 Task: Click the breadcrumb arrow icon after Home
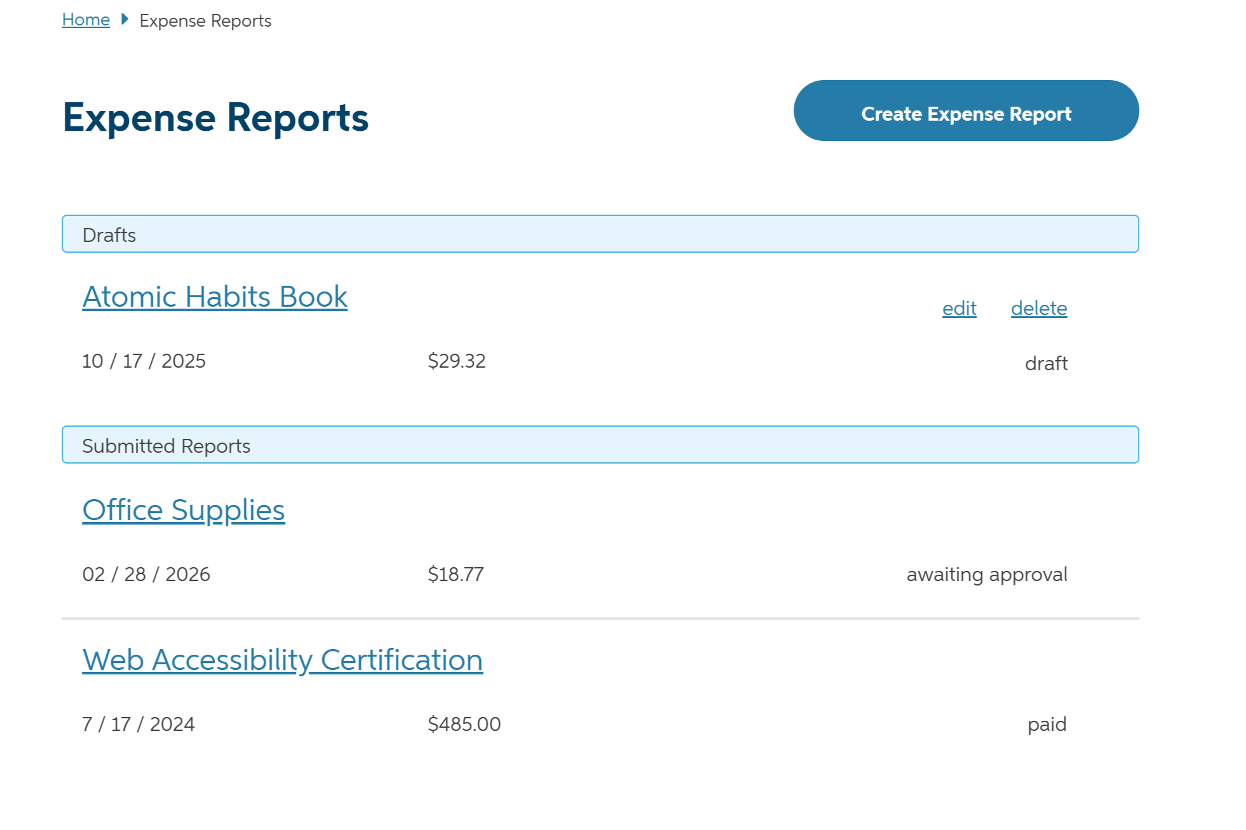click(125, 20)
